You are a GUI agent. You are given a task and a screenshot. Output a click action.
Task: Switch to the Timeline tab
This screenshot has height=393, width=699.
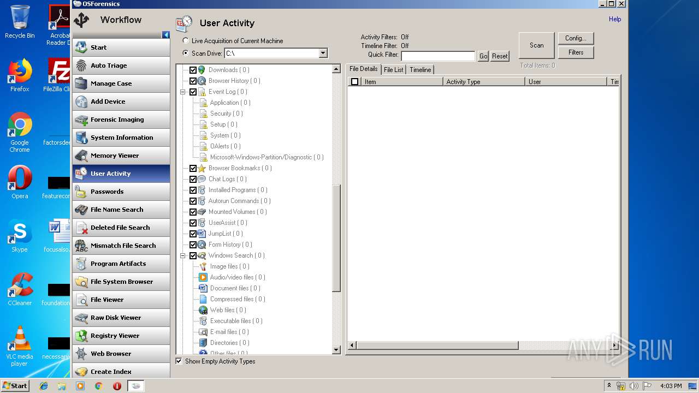420,69
